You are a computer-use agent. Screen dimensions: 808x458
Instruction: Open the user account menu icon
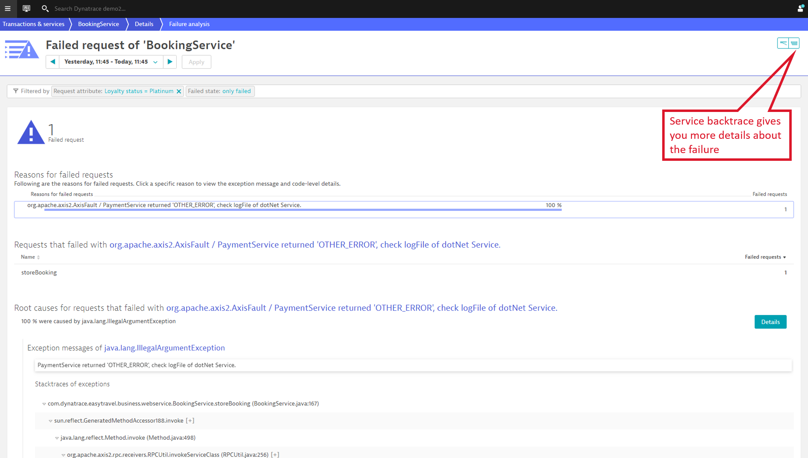(x=800, y=9)
